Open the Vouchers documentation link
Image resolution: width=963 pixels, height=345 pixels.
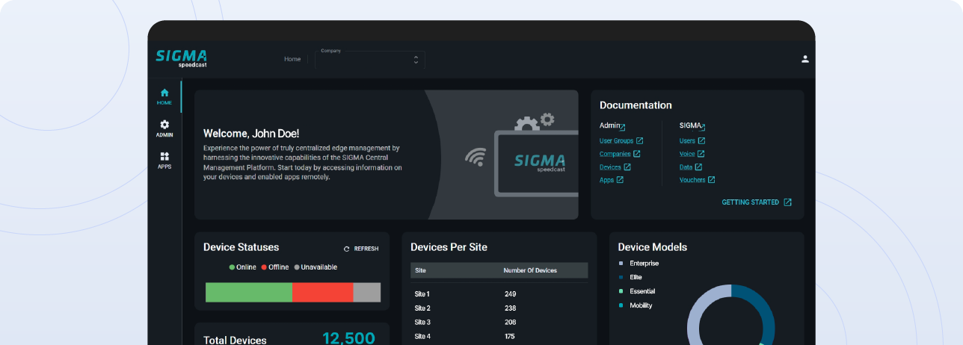[692, 180]
